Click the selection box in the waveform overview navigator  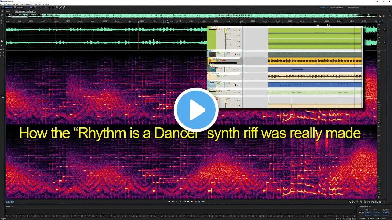pos(19,16)
